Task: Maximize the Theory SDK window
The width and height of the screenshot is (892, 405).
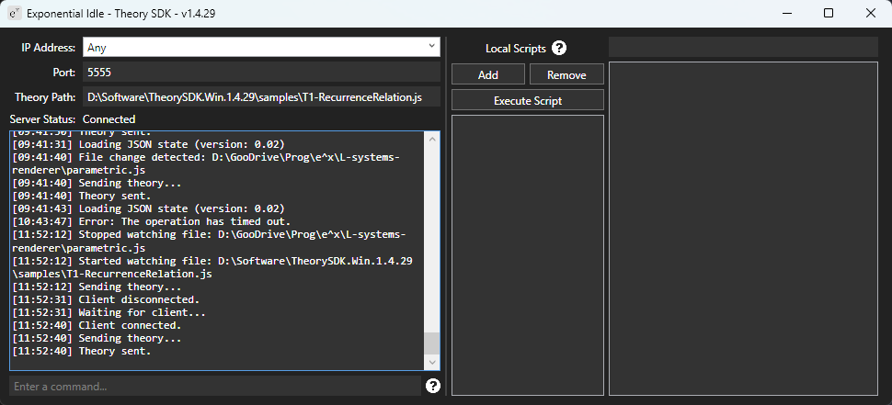Action: pyautogui.click(x=828, y=14)
